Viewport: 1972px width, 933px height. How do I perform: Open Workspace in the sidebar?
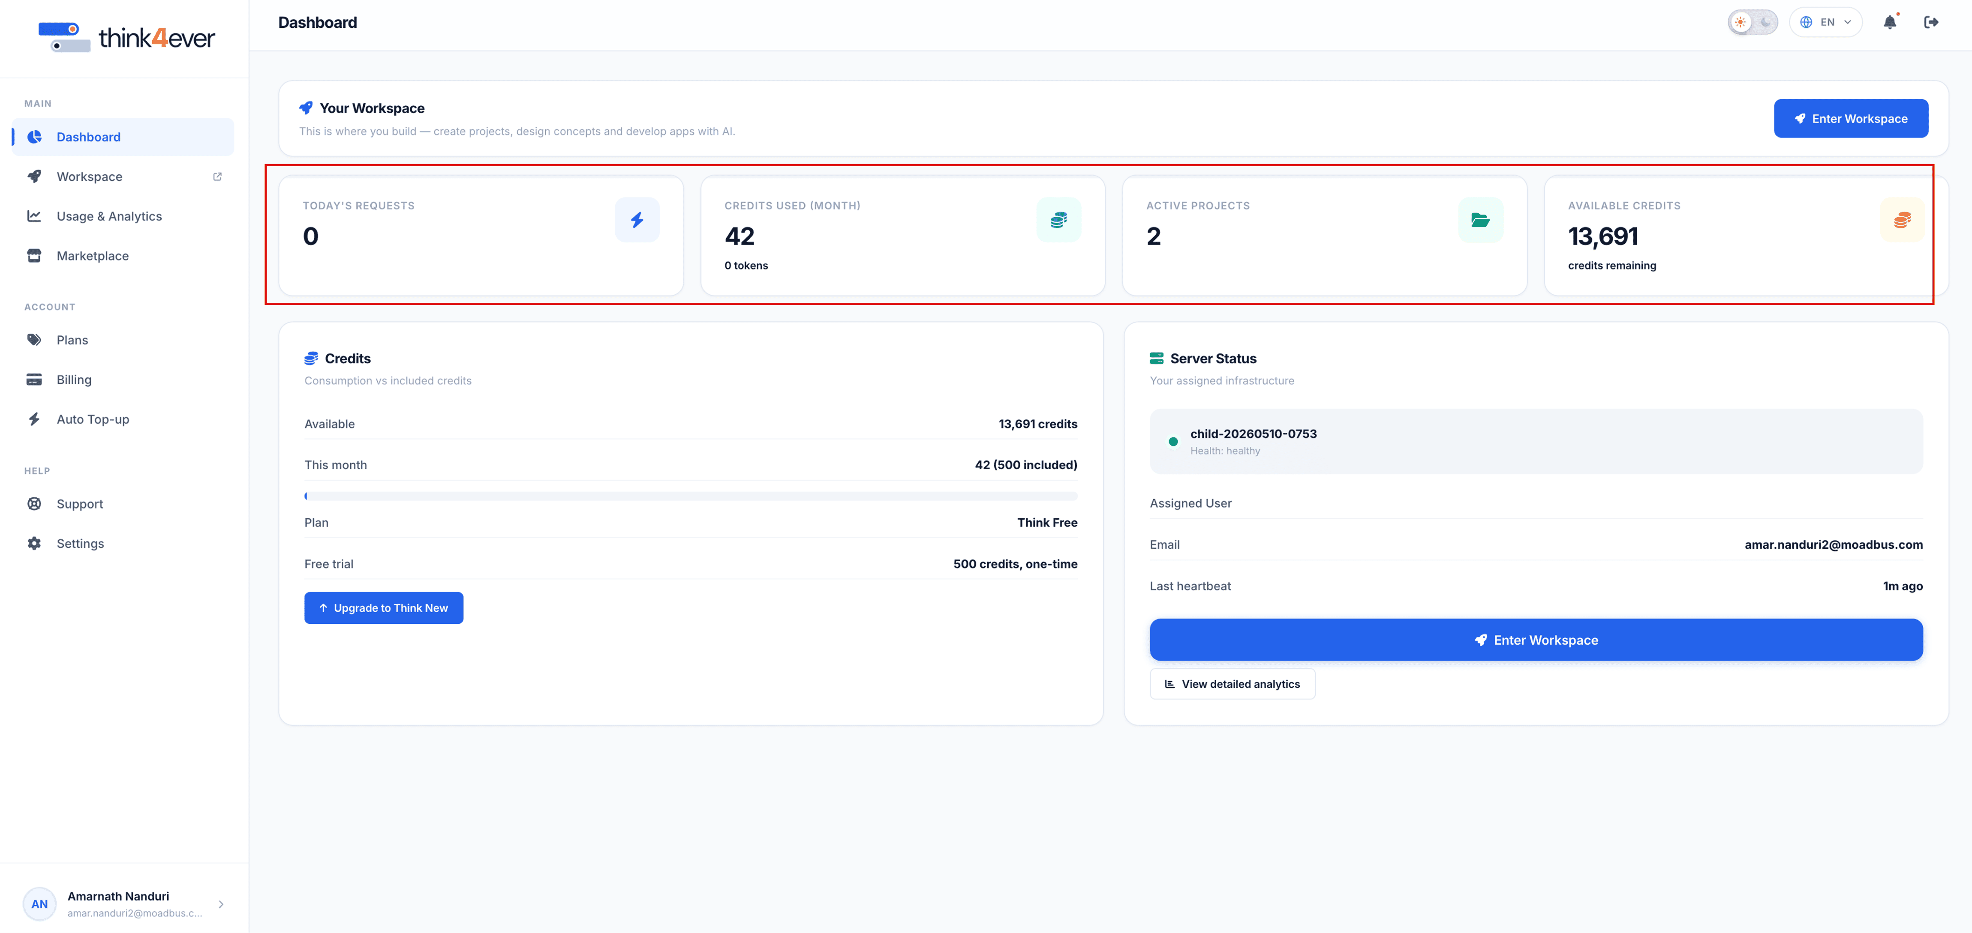click(x=123, y=176)
